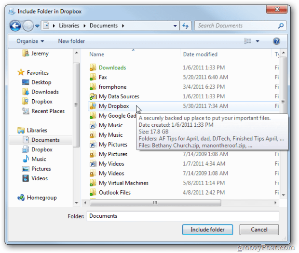Image resolution: width=299 pixels, height=253 pixels.
Task: Click the refresh icon beside address bar
Action: (x=185, y=26)
